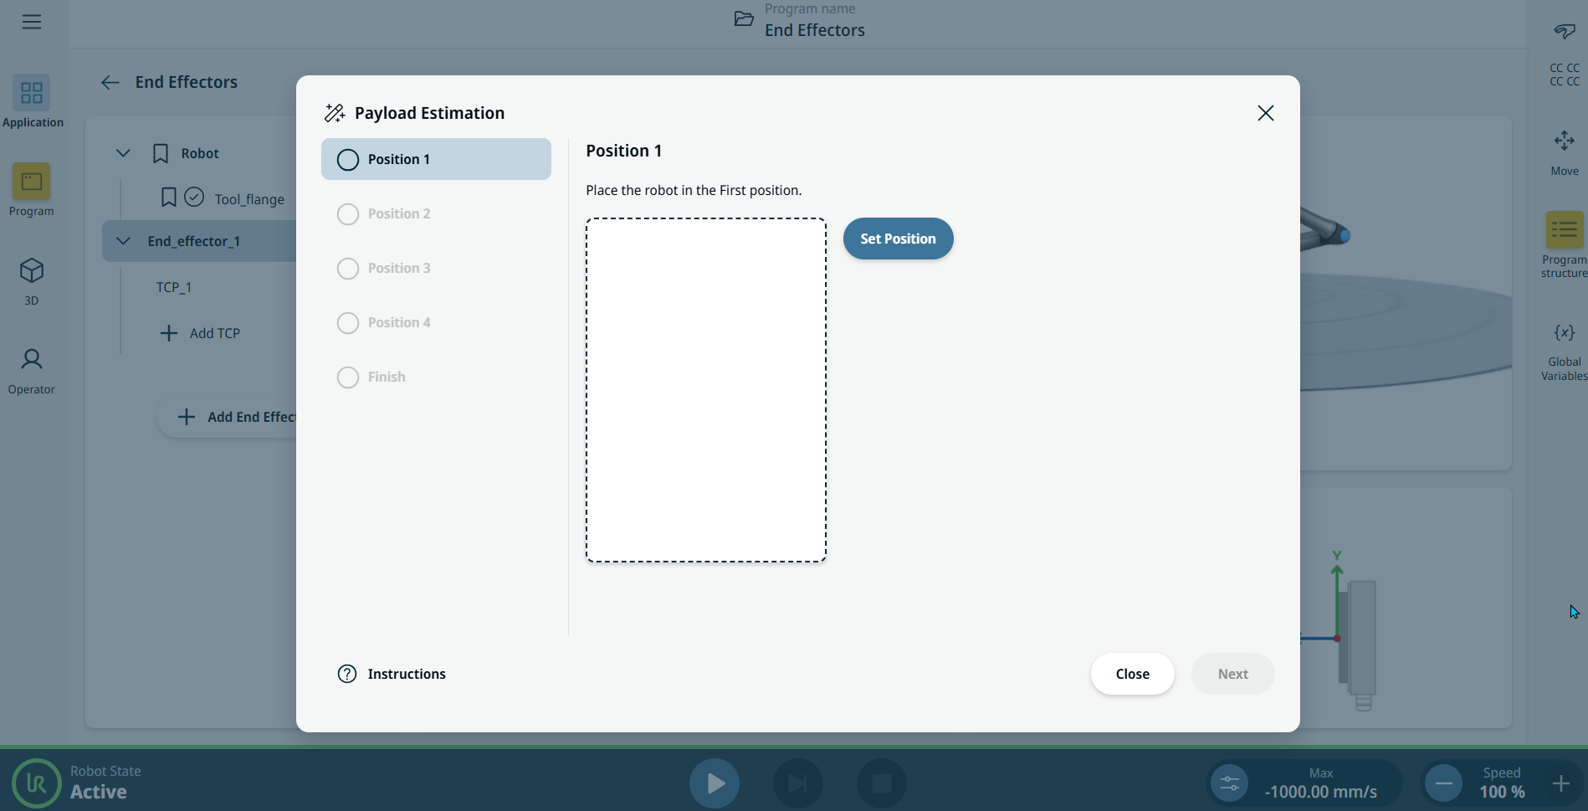Open Global Variables panel
Viewport: 1588px width, 811px height.
[x=1564, y=333]
